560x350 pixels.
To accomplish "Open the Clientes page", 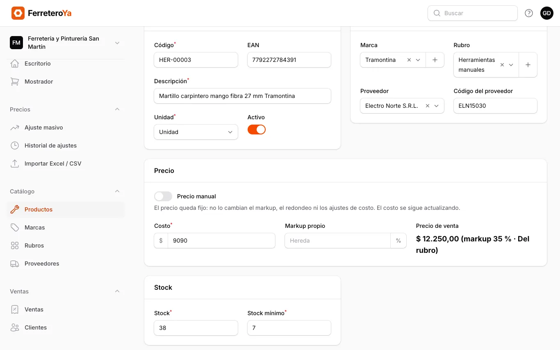I will (66, 327).
